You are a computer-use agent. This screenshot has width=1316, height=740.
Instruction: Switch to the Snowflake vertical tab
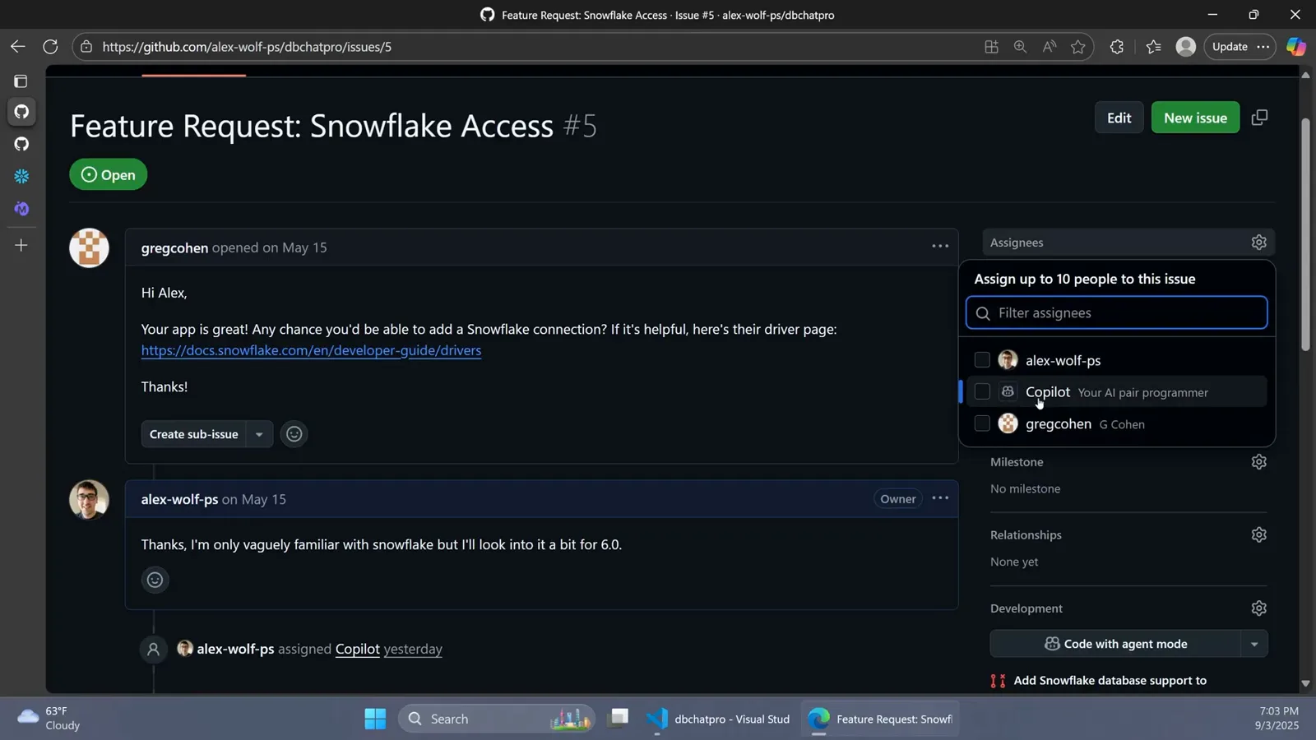[x=21, y=176]
